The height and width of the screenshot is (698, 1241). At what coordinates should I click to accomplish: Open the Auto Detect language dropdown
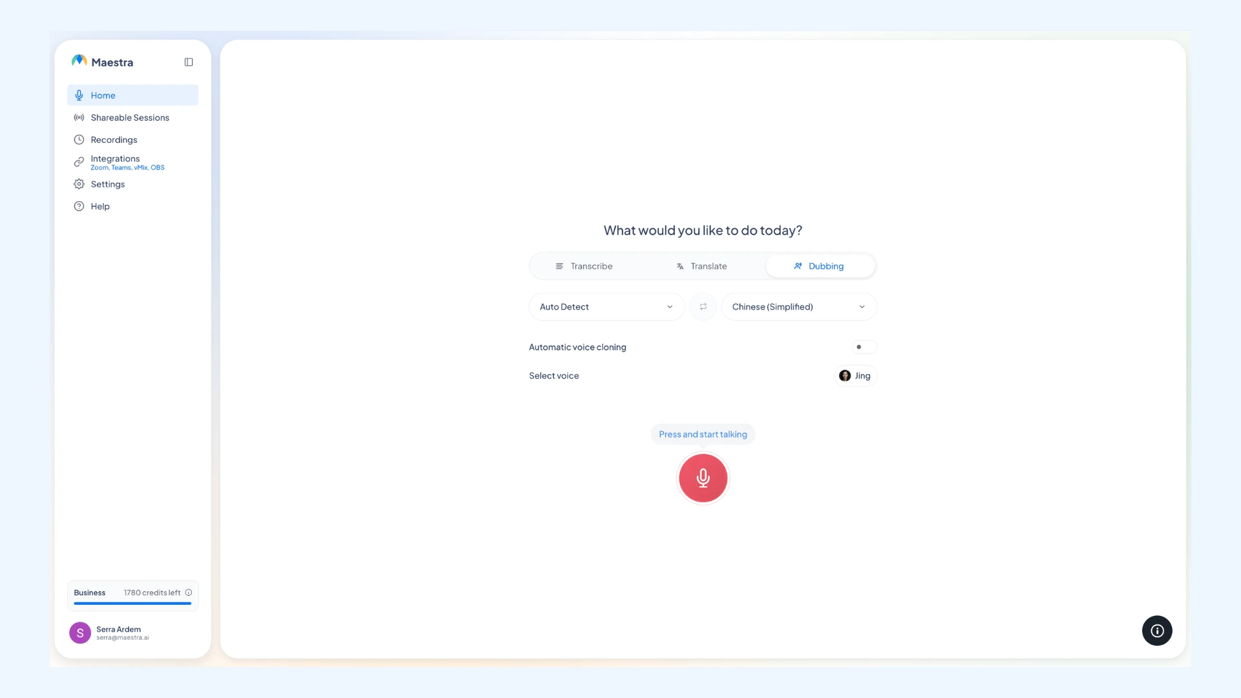click(x=607, y=307)
